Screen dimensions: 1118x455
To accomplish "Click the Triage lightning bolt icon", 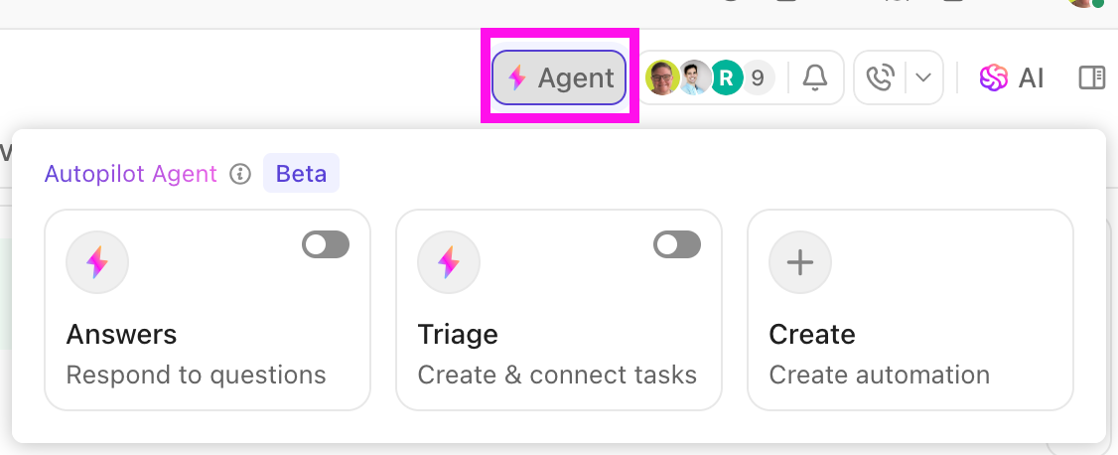I will pos(449,262).
